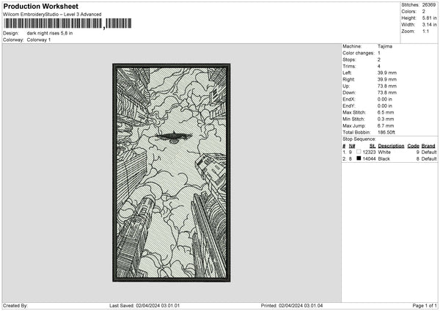Click 'Default' brand in the White row
This screenshot has height=311, width=440.
point(429,152)
